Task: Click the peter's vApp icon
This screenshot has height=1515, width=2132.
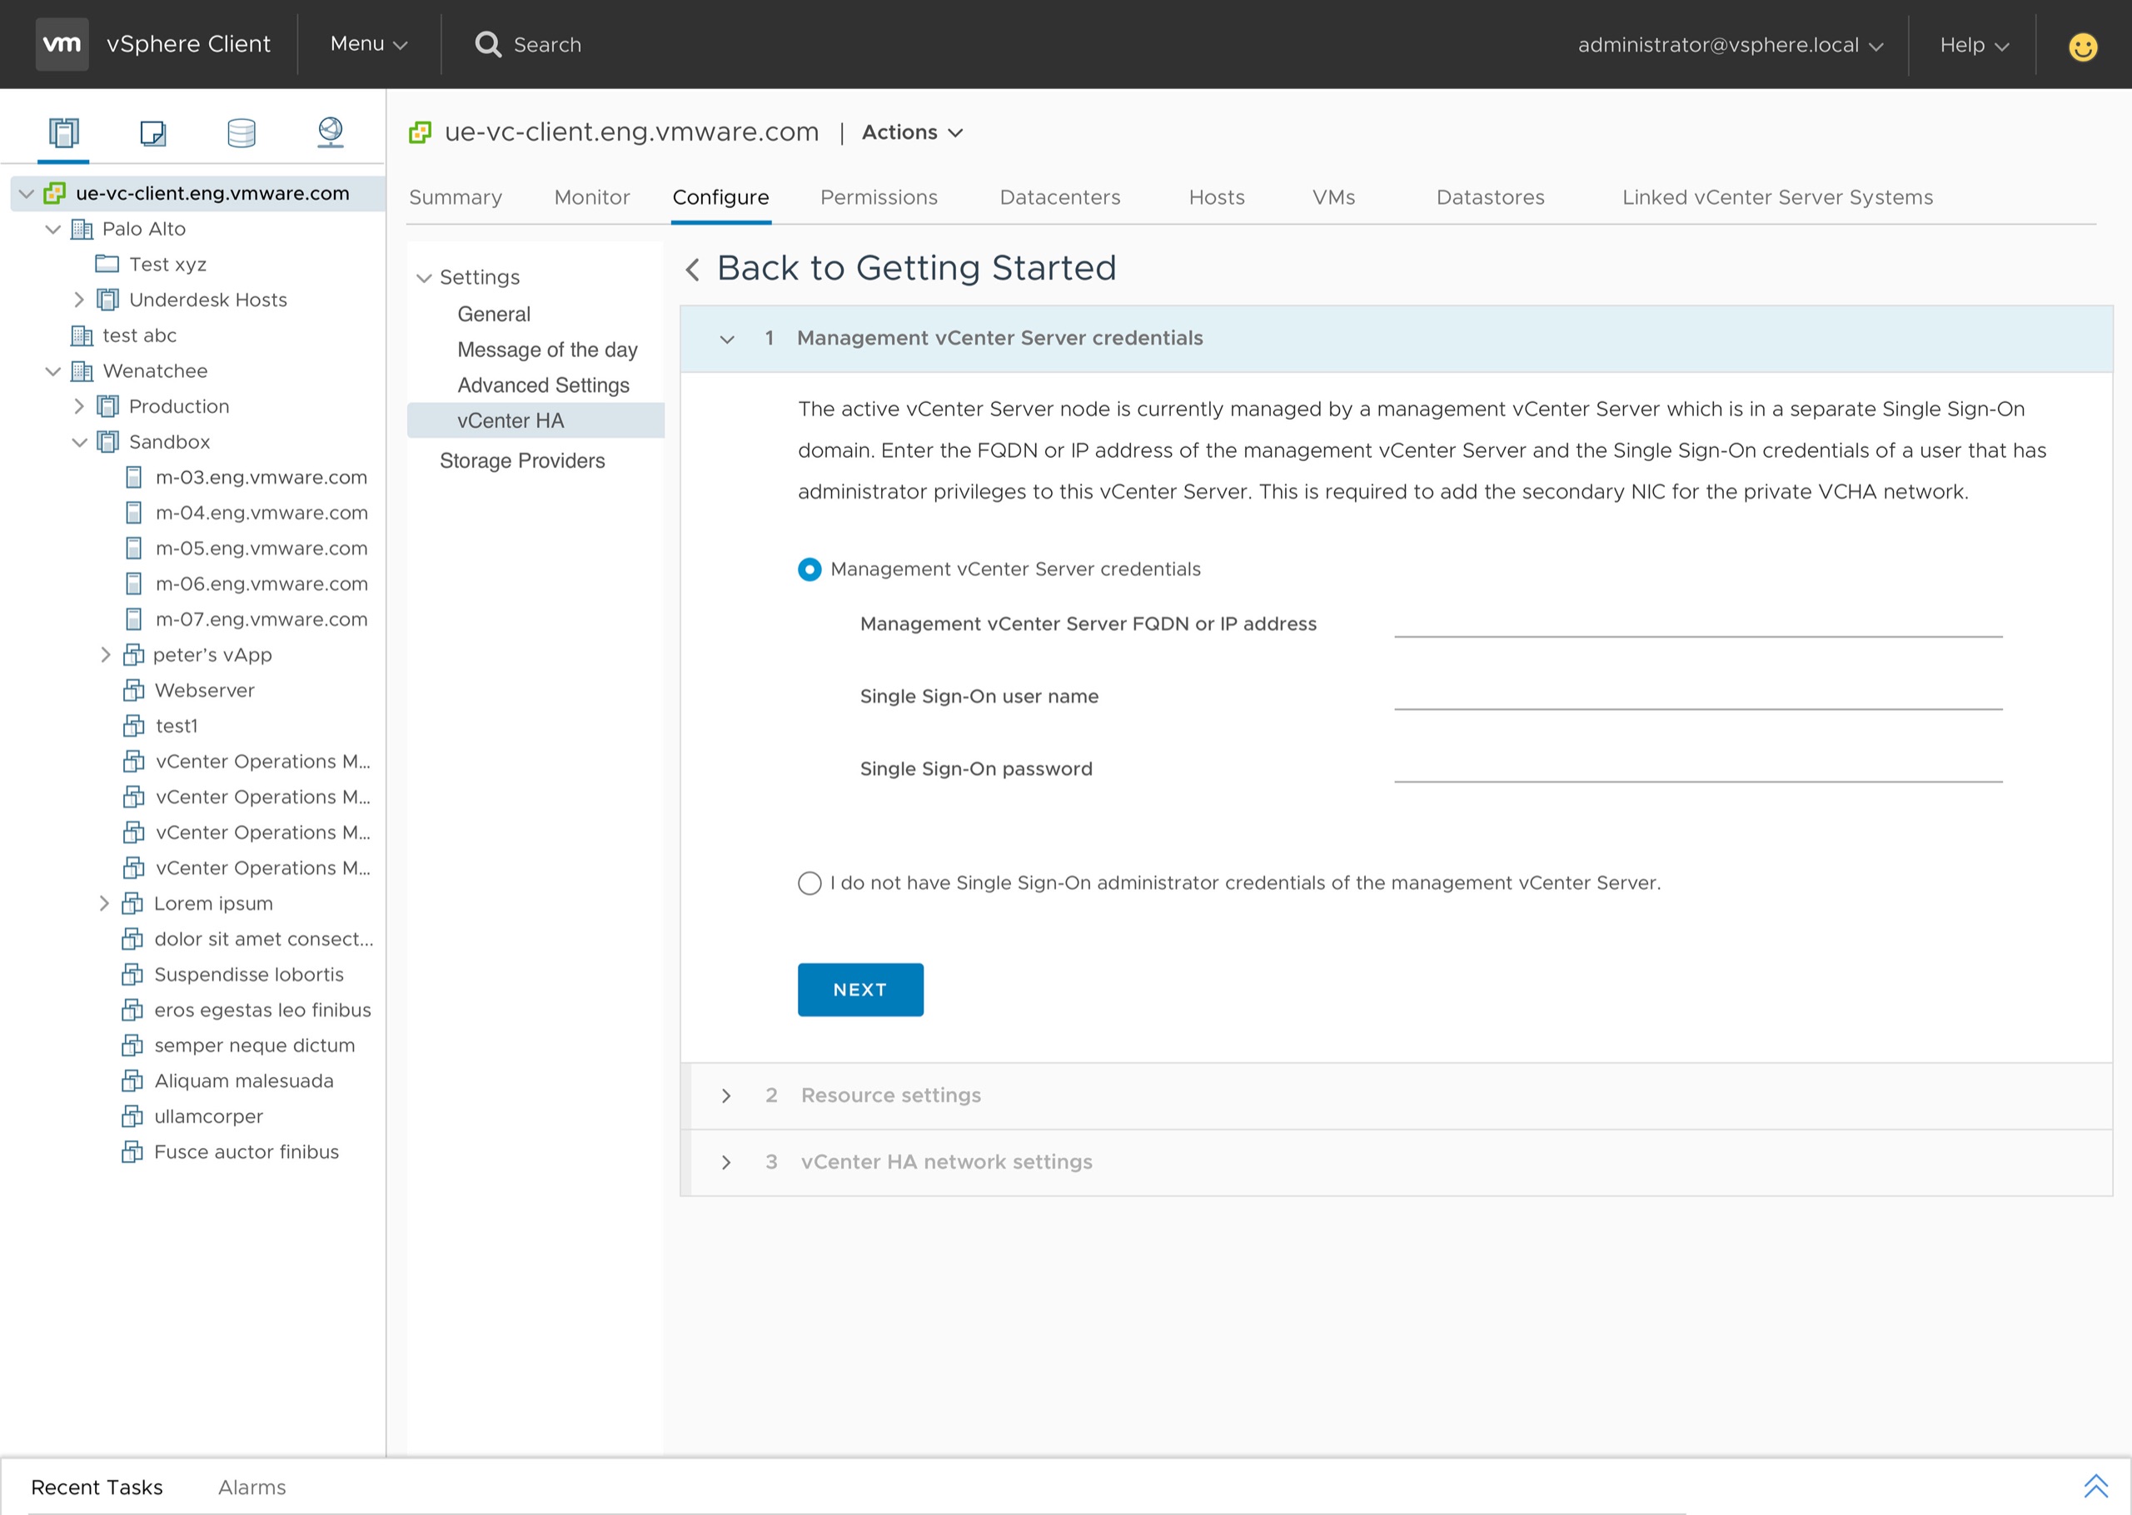Action: click(x=133, y=655)
